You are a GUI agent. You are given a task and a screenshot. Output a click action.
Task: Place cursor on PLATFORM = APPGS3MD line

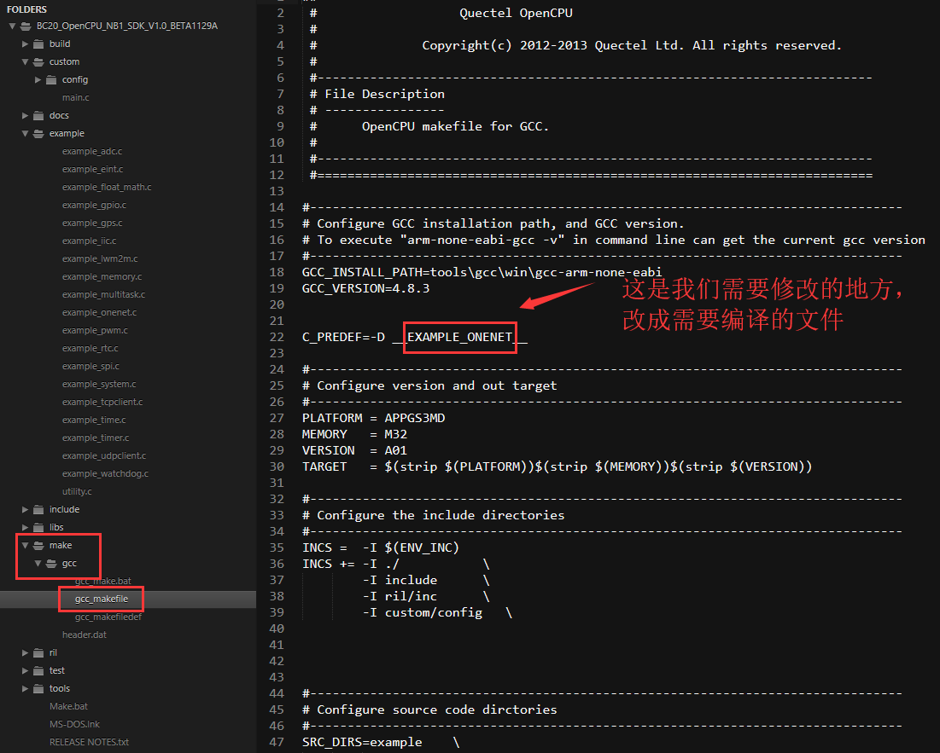tap(373, 418)
